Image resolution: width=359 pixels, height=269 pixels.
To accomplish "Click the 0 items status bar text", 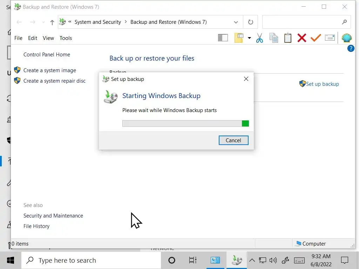I will tap(20, 244).
